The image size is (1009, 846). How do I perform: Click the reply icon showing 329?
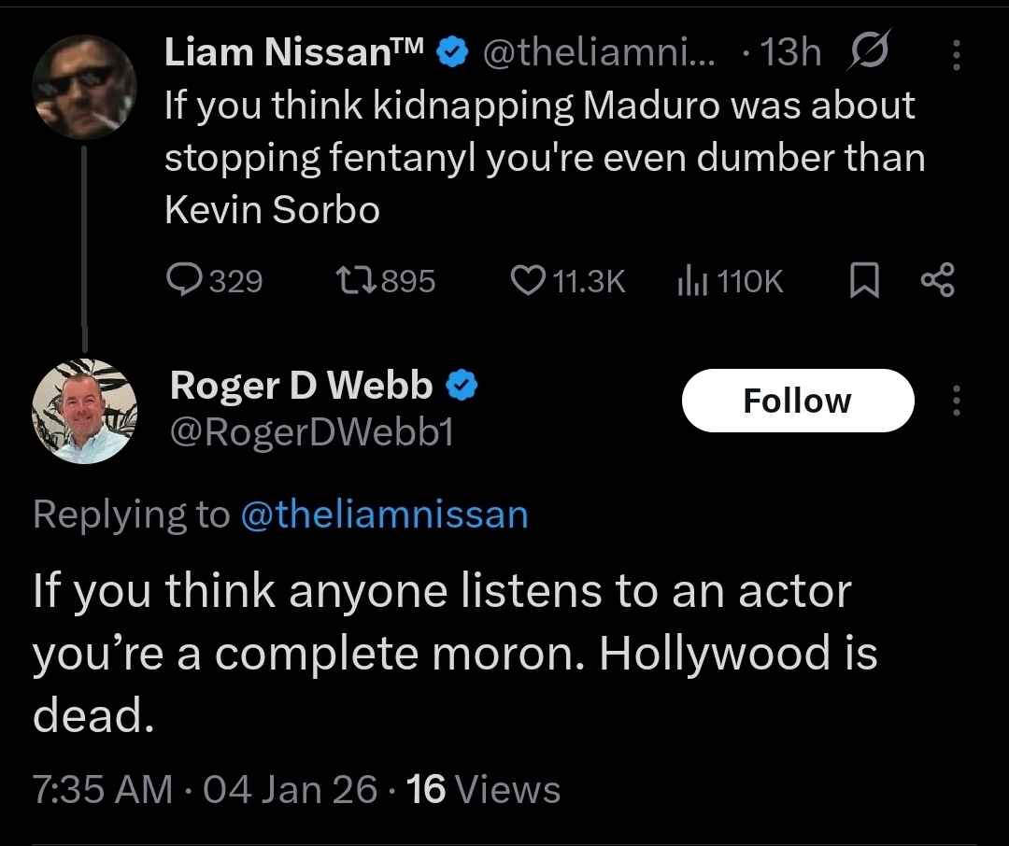coord(184,280)
